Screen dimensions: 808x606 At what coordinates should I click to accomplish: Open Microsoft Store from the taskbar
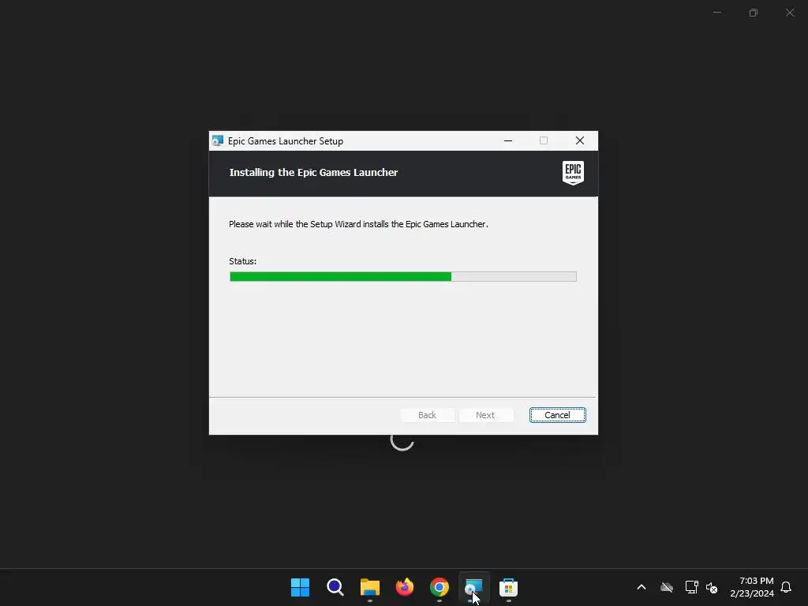coord(508,587)
